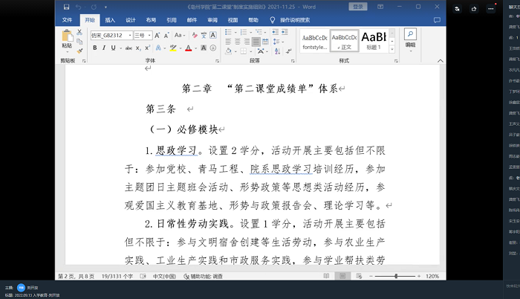Open the font size dropdown 三号
Image resolution: width=520 pixels, height=299 pixels.
pos(149,35)
